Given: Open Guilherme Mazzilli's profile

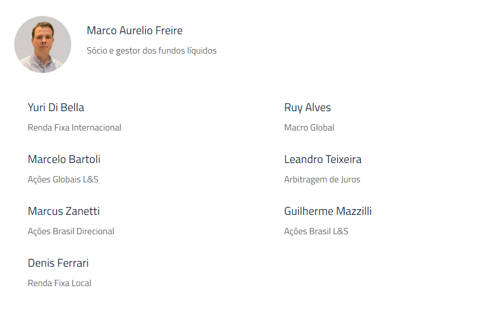Looking at the screenshot, I should click(328, 211).
